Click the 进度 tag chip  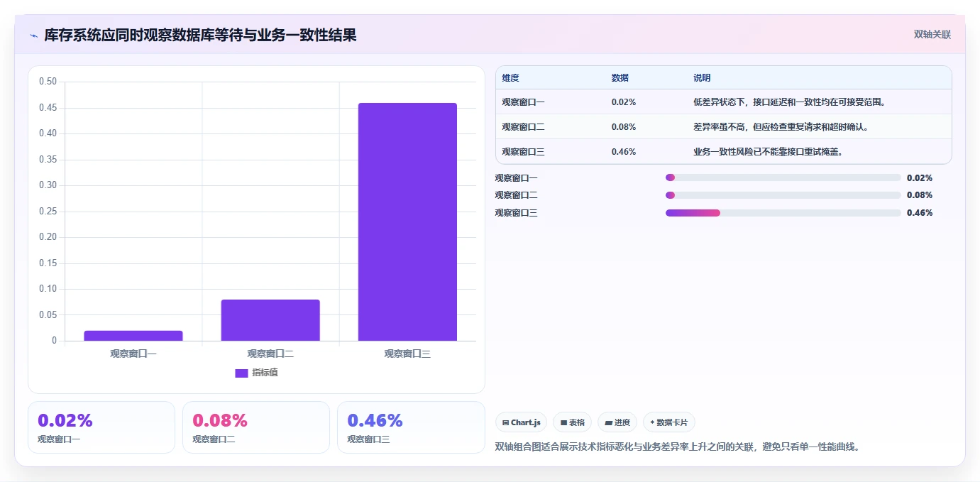tap(617, 422)
